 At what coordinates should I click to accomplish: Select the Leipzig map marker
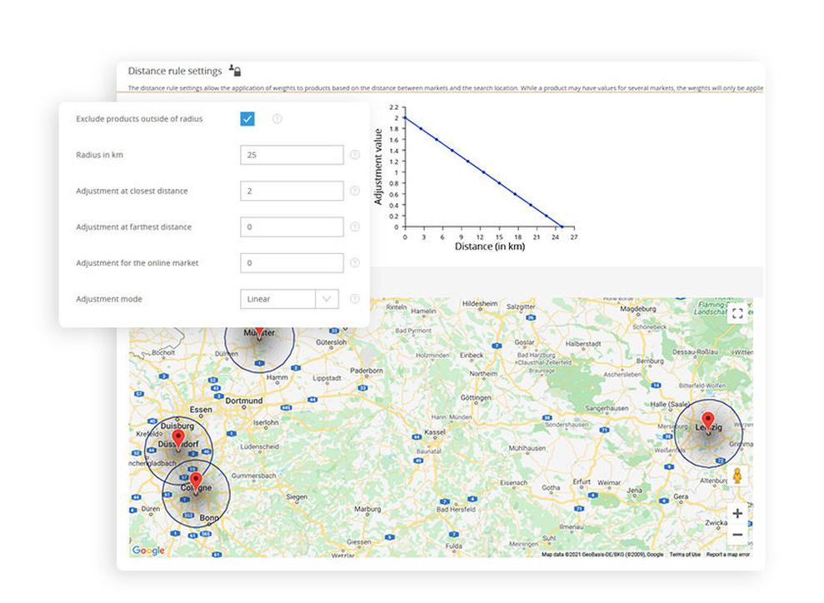(708, 423)
